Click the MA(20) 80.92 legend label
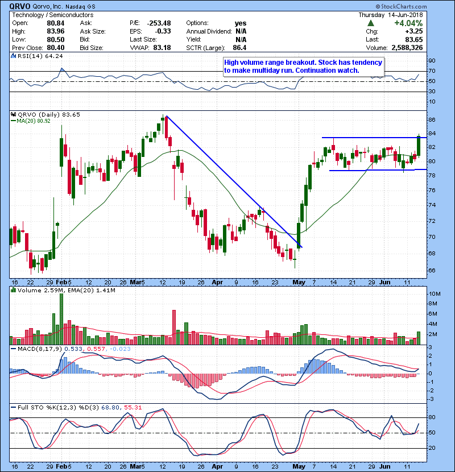 [33, 121]
